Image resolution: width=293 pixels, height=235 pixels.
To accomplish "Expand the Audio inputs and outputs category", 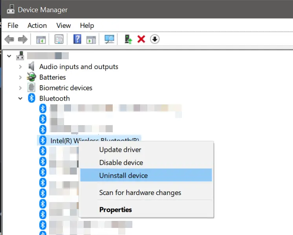I will [20, 67].
